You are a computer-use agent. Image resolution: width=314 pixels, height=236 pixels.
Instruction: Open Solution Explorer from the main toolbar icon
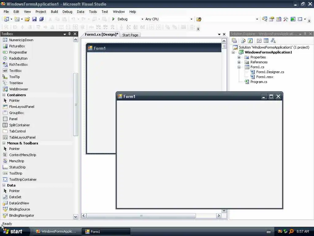tap(265, 19)
